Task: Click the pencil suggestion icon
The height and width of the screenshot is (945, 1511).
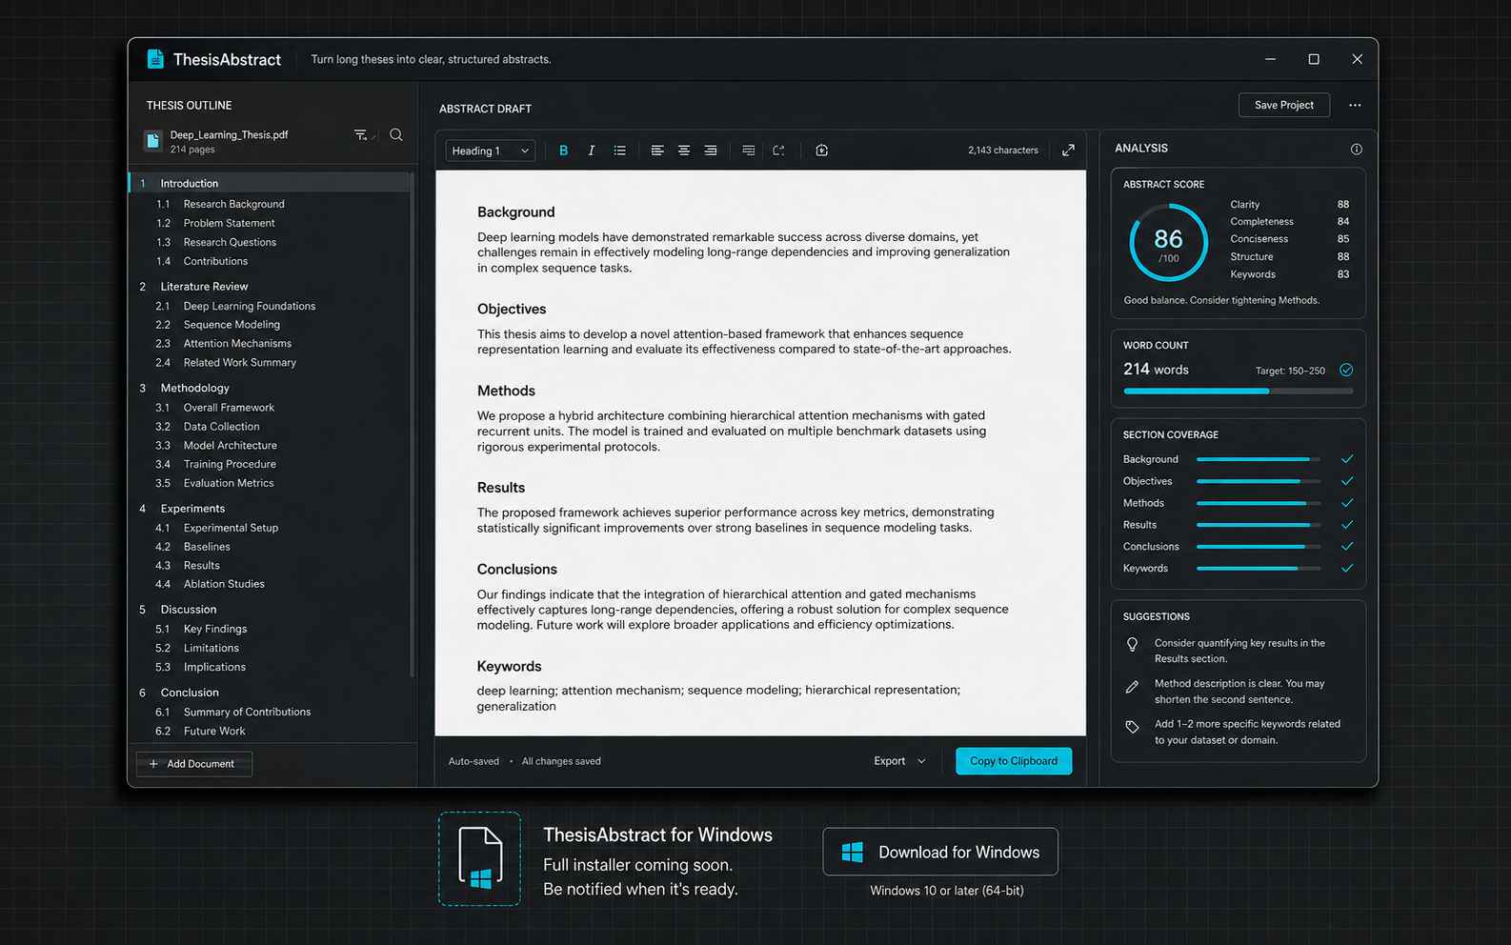Action: tap(1133, 686)
